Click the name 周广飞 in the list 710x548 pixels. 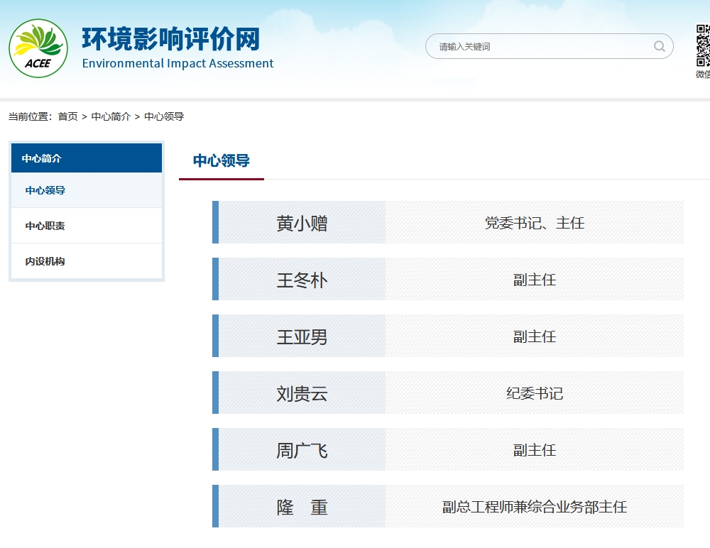[302, 451]
